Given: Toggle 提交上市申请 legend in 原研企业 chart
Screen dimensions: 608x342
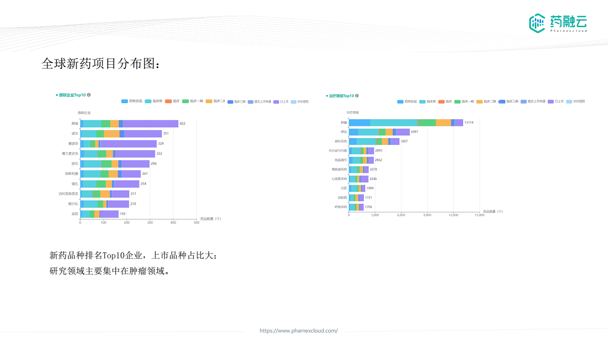Looking at the screenshot, I should point(259,102).
